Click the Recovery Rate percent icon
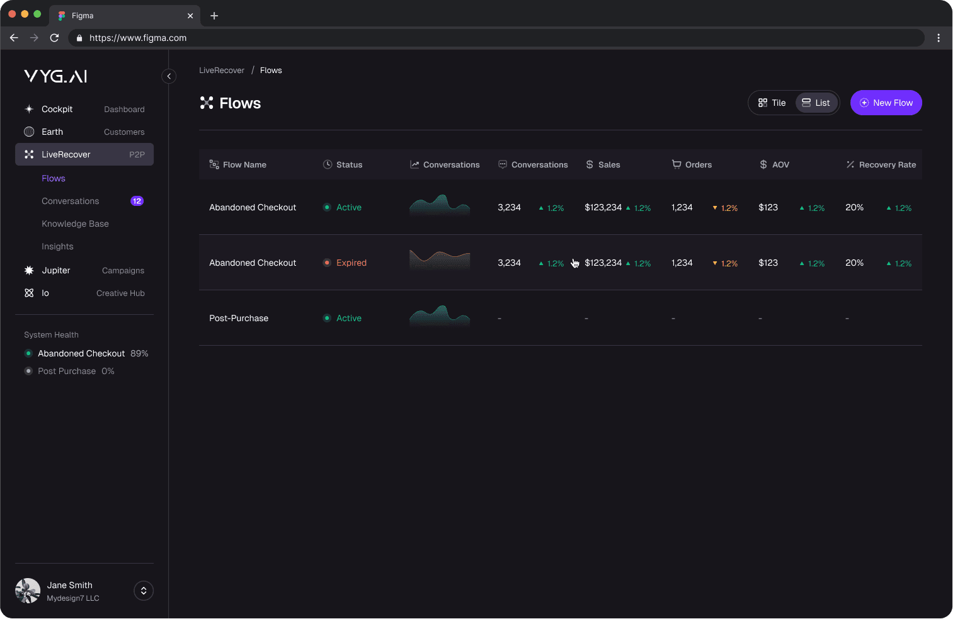 tap(850, 164)
